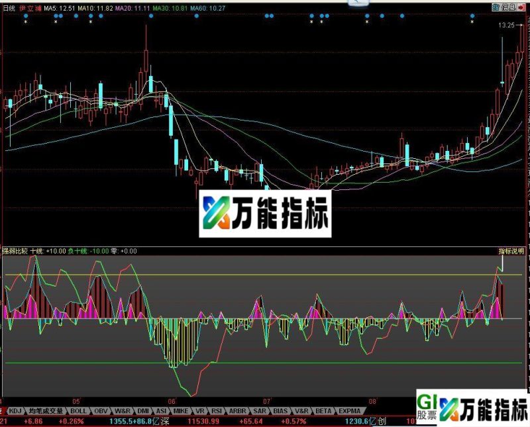Click the 零: +0.00 value

point(124,251)
